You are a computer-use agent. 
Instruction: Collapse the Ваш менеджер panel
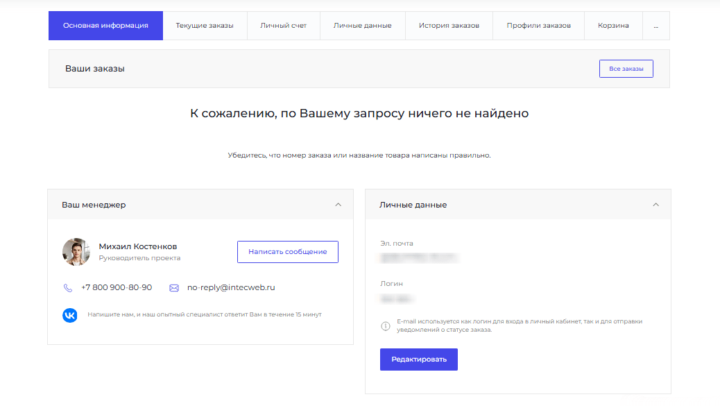[x=338, y=205]
